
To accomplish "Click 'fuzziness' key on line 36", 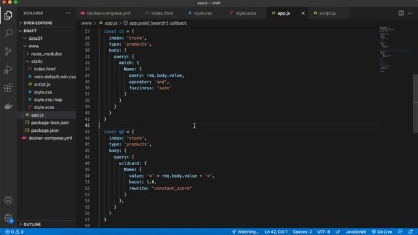I will 141,88.
